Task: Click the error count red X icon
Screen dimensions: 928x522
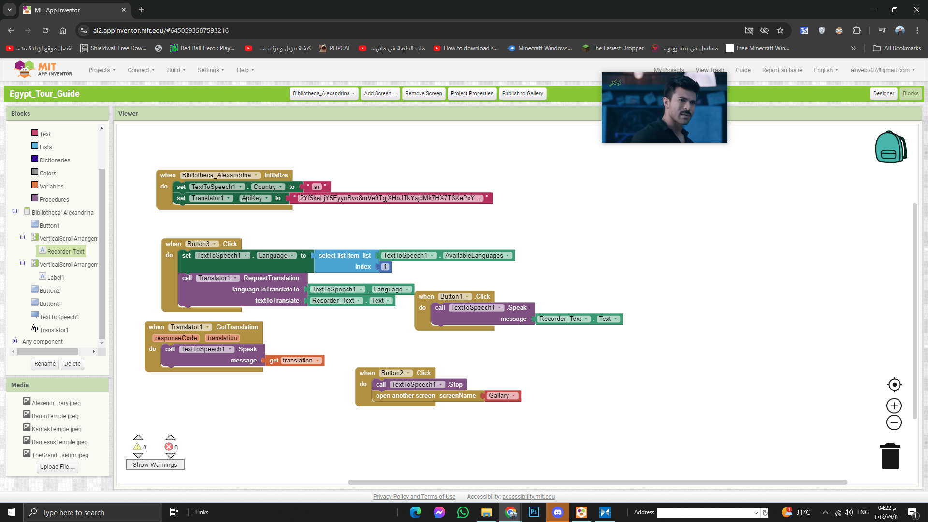Action: (169, 447)
